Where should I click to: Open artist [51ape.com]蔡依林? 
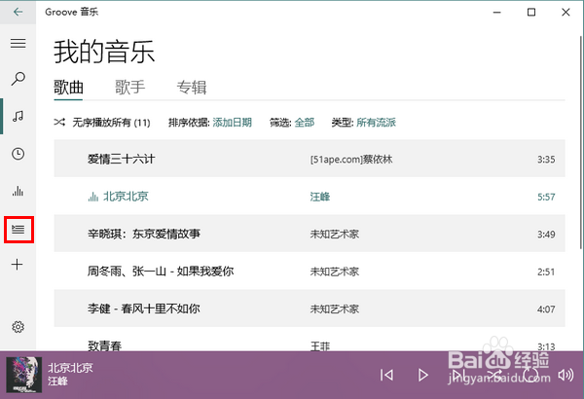[x=351, y=160]
